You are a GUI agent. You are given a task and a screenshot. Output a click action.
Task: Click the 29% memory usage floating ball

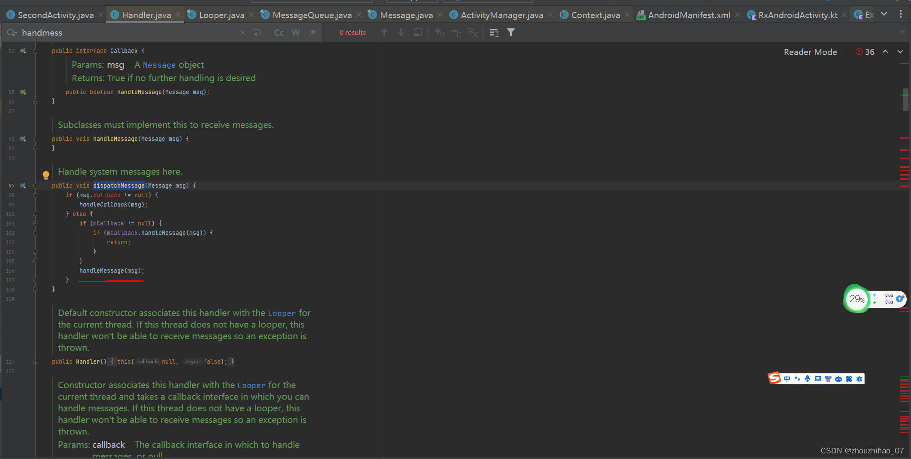coord(856,299)
